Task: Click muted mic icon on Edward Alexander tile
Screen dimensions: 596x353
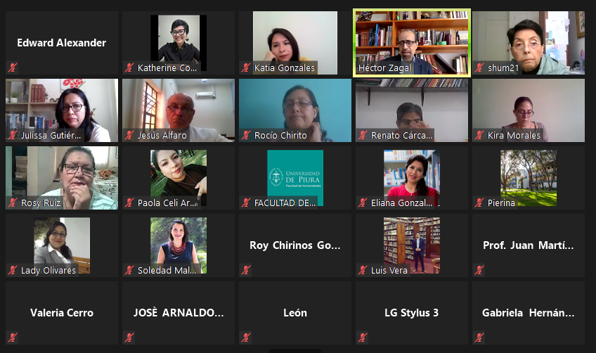Action: 13,68
